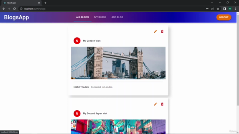Image resolution: width=239 pixels, height=134 pixels.
Task: Click the Tower Bridge London image
Action: [118, 63]
